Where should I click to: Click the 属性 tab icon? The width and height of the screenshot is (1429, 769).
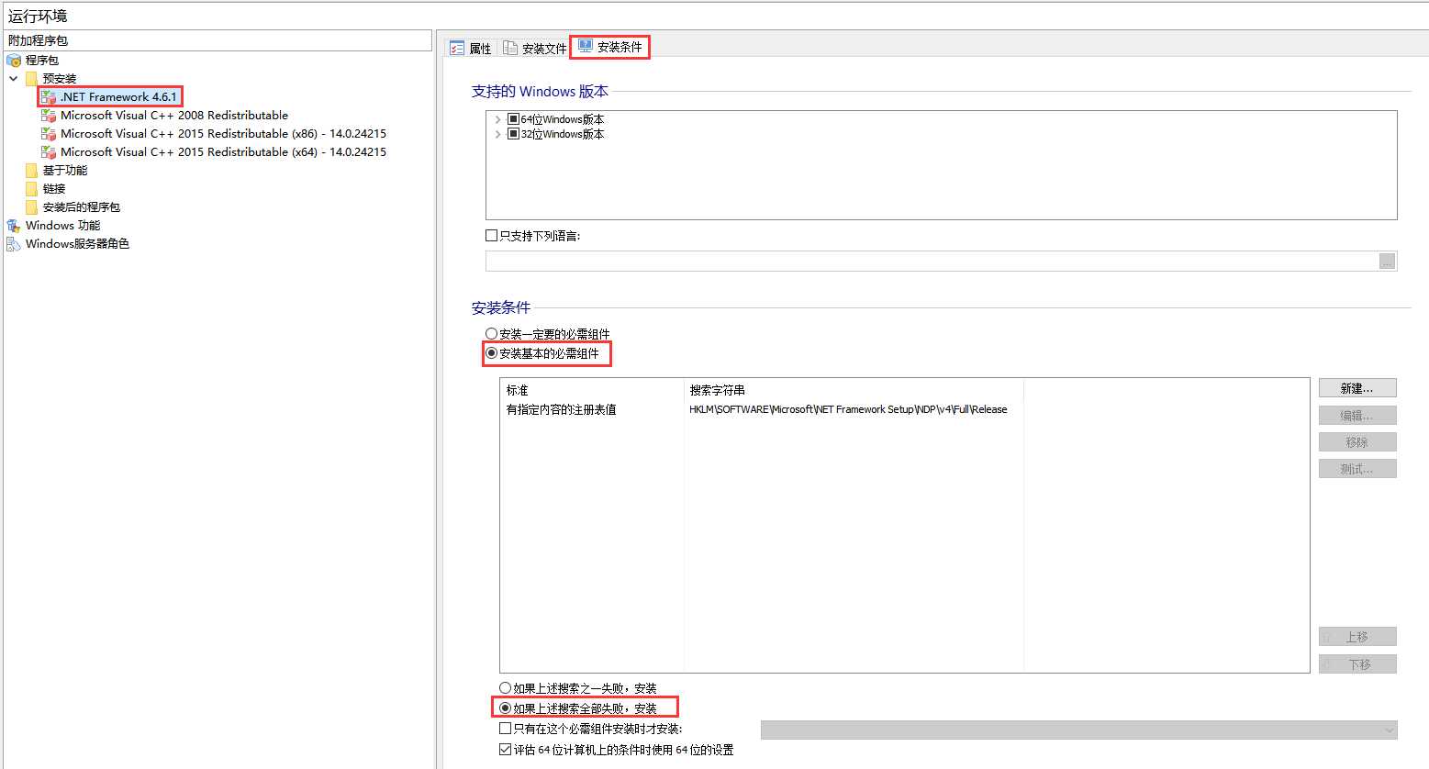point(457,49)
